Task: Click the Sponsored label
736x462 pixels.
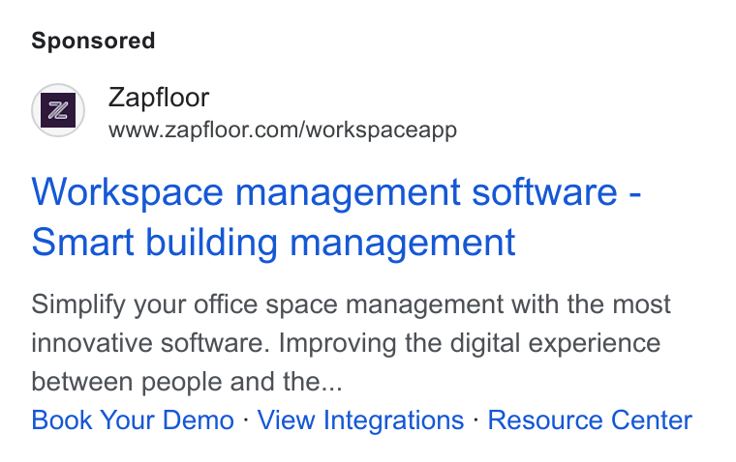Action: tap(93, 41)
